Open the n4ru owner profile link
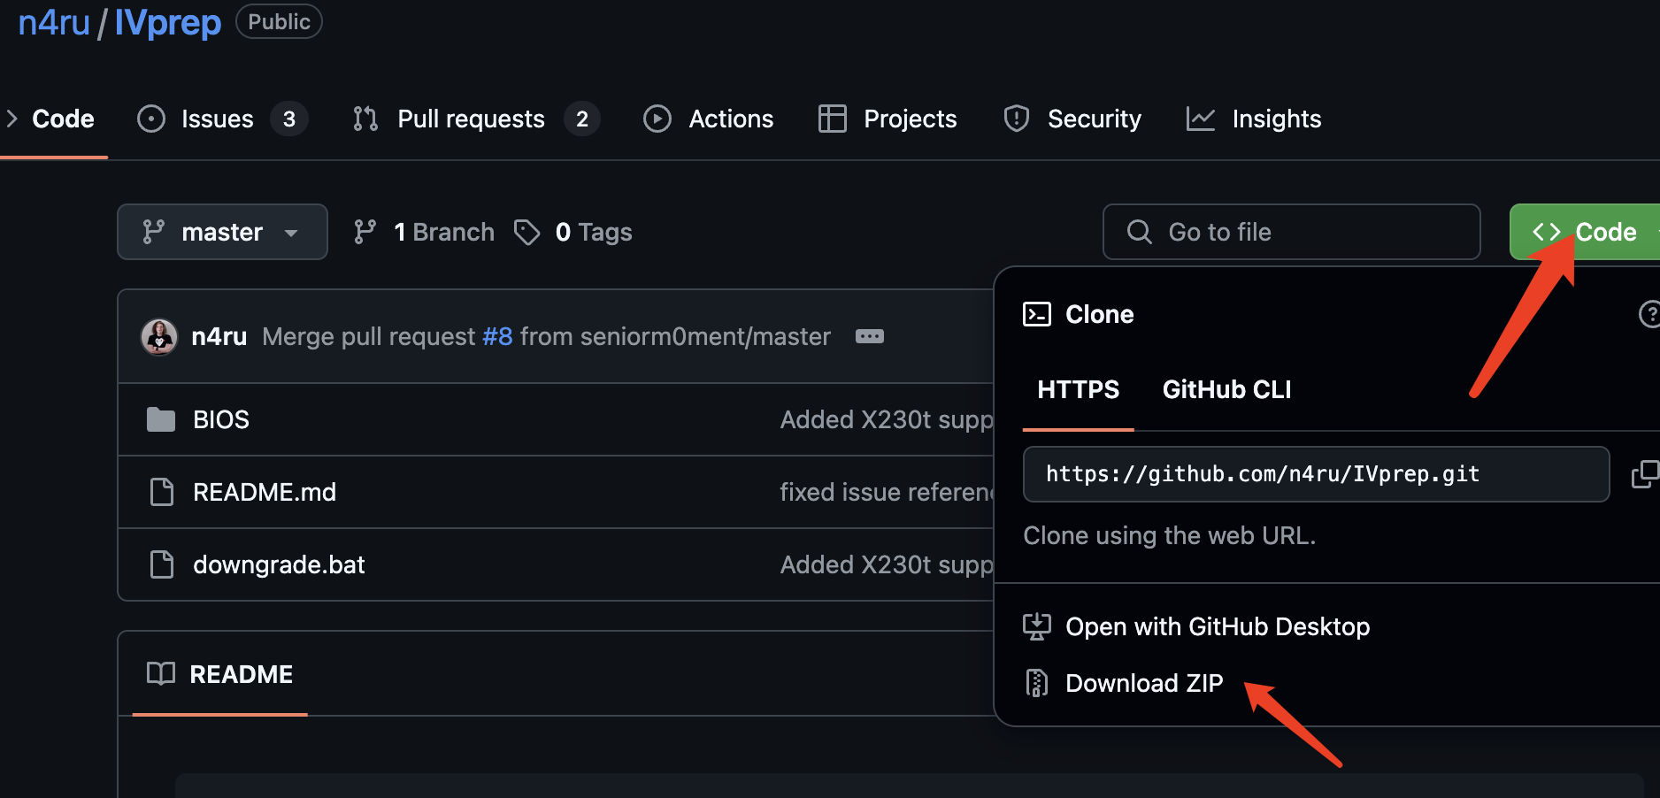Screen dimensions: 1660x798 tap(54, 22)
